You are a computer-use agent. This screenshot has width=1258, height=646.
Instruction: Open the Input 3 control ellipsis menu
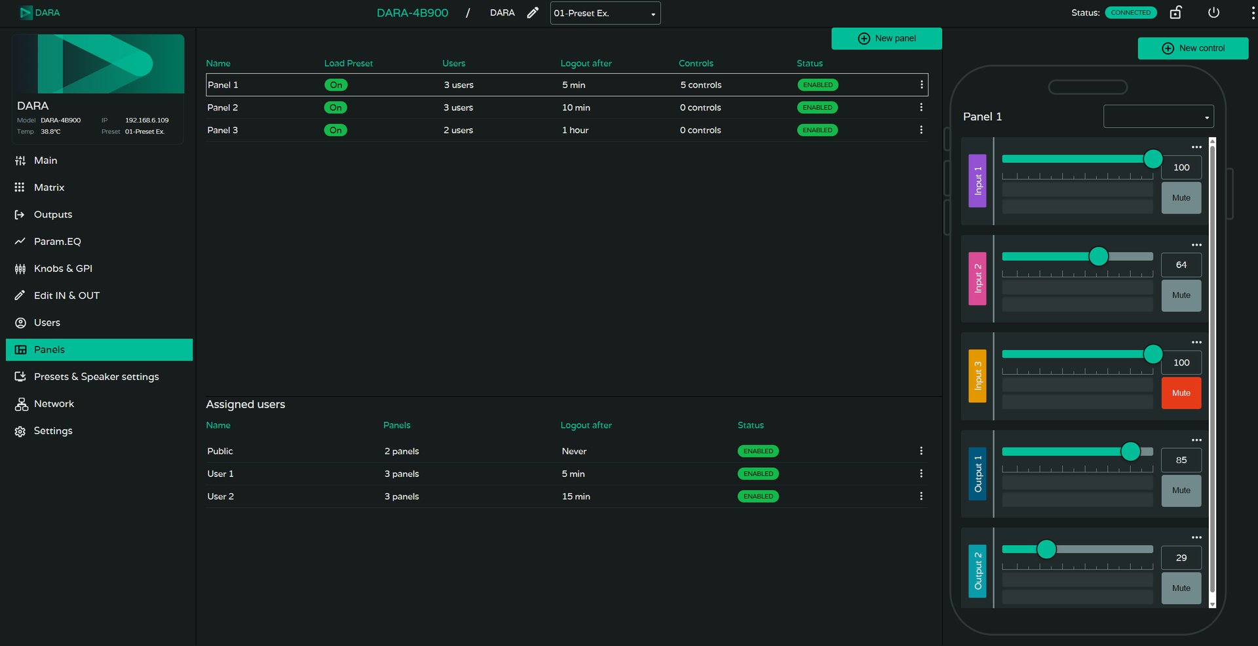coord(1196,342)
